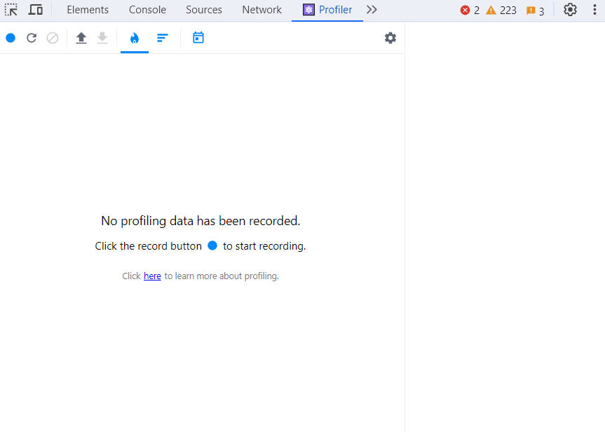Show the 2 errors indicator
This screenshot has height=432, width=605.
(470, 11)
